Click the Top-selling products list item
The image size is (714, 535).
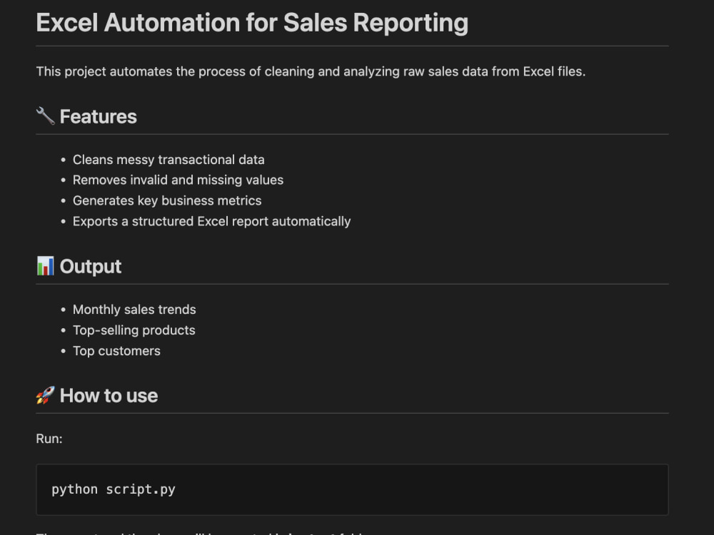pos(134,330)
